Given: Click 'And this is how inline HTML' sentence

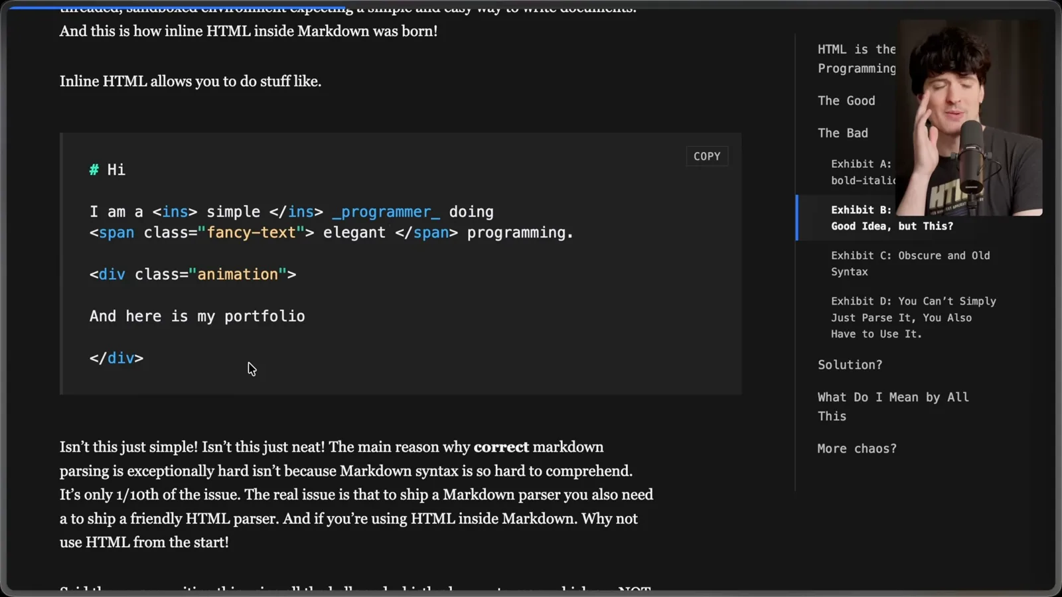Looking at the screenshot, I should (249, 31).
